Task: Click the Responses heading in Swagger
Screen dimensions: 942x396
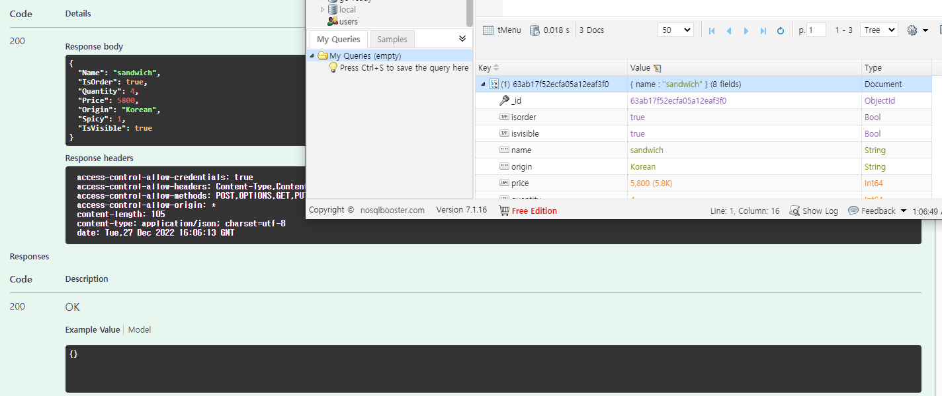Action: point(29,256)
